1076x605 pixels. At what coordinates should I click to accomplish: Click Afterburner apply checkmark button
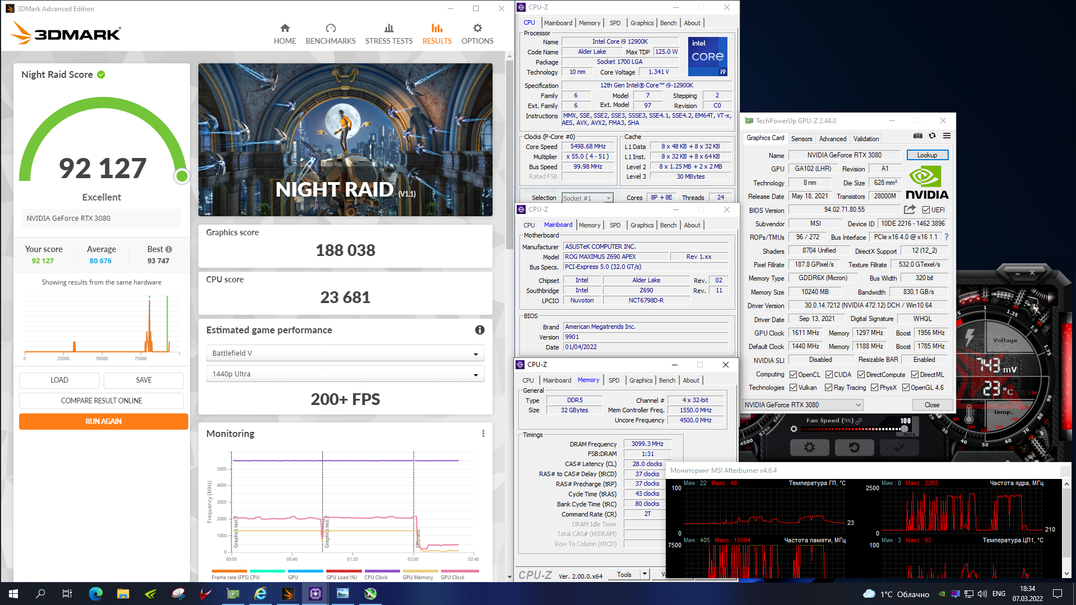coord(899,447)
